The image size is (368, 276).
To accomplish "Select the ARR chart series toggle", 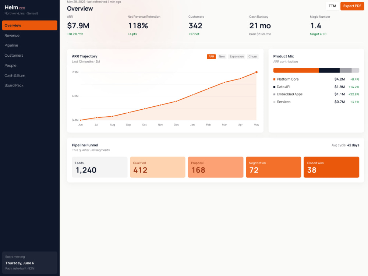I will (x=211, y=57).
